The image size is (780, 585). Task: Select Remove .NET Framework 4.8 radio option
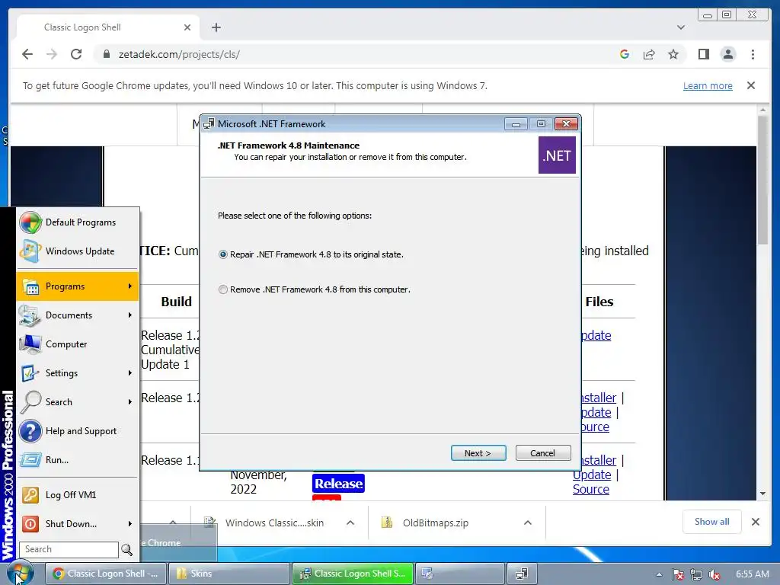(x=223, y=289)
